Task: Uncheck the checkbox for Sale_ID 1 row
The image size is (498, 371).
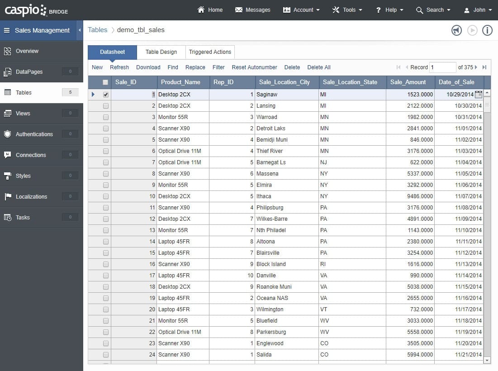Action: [106, 95]
